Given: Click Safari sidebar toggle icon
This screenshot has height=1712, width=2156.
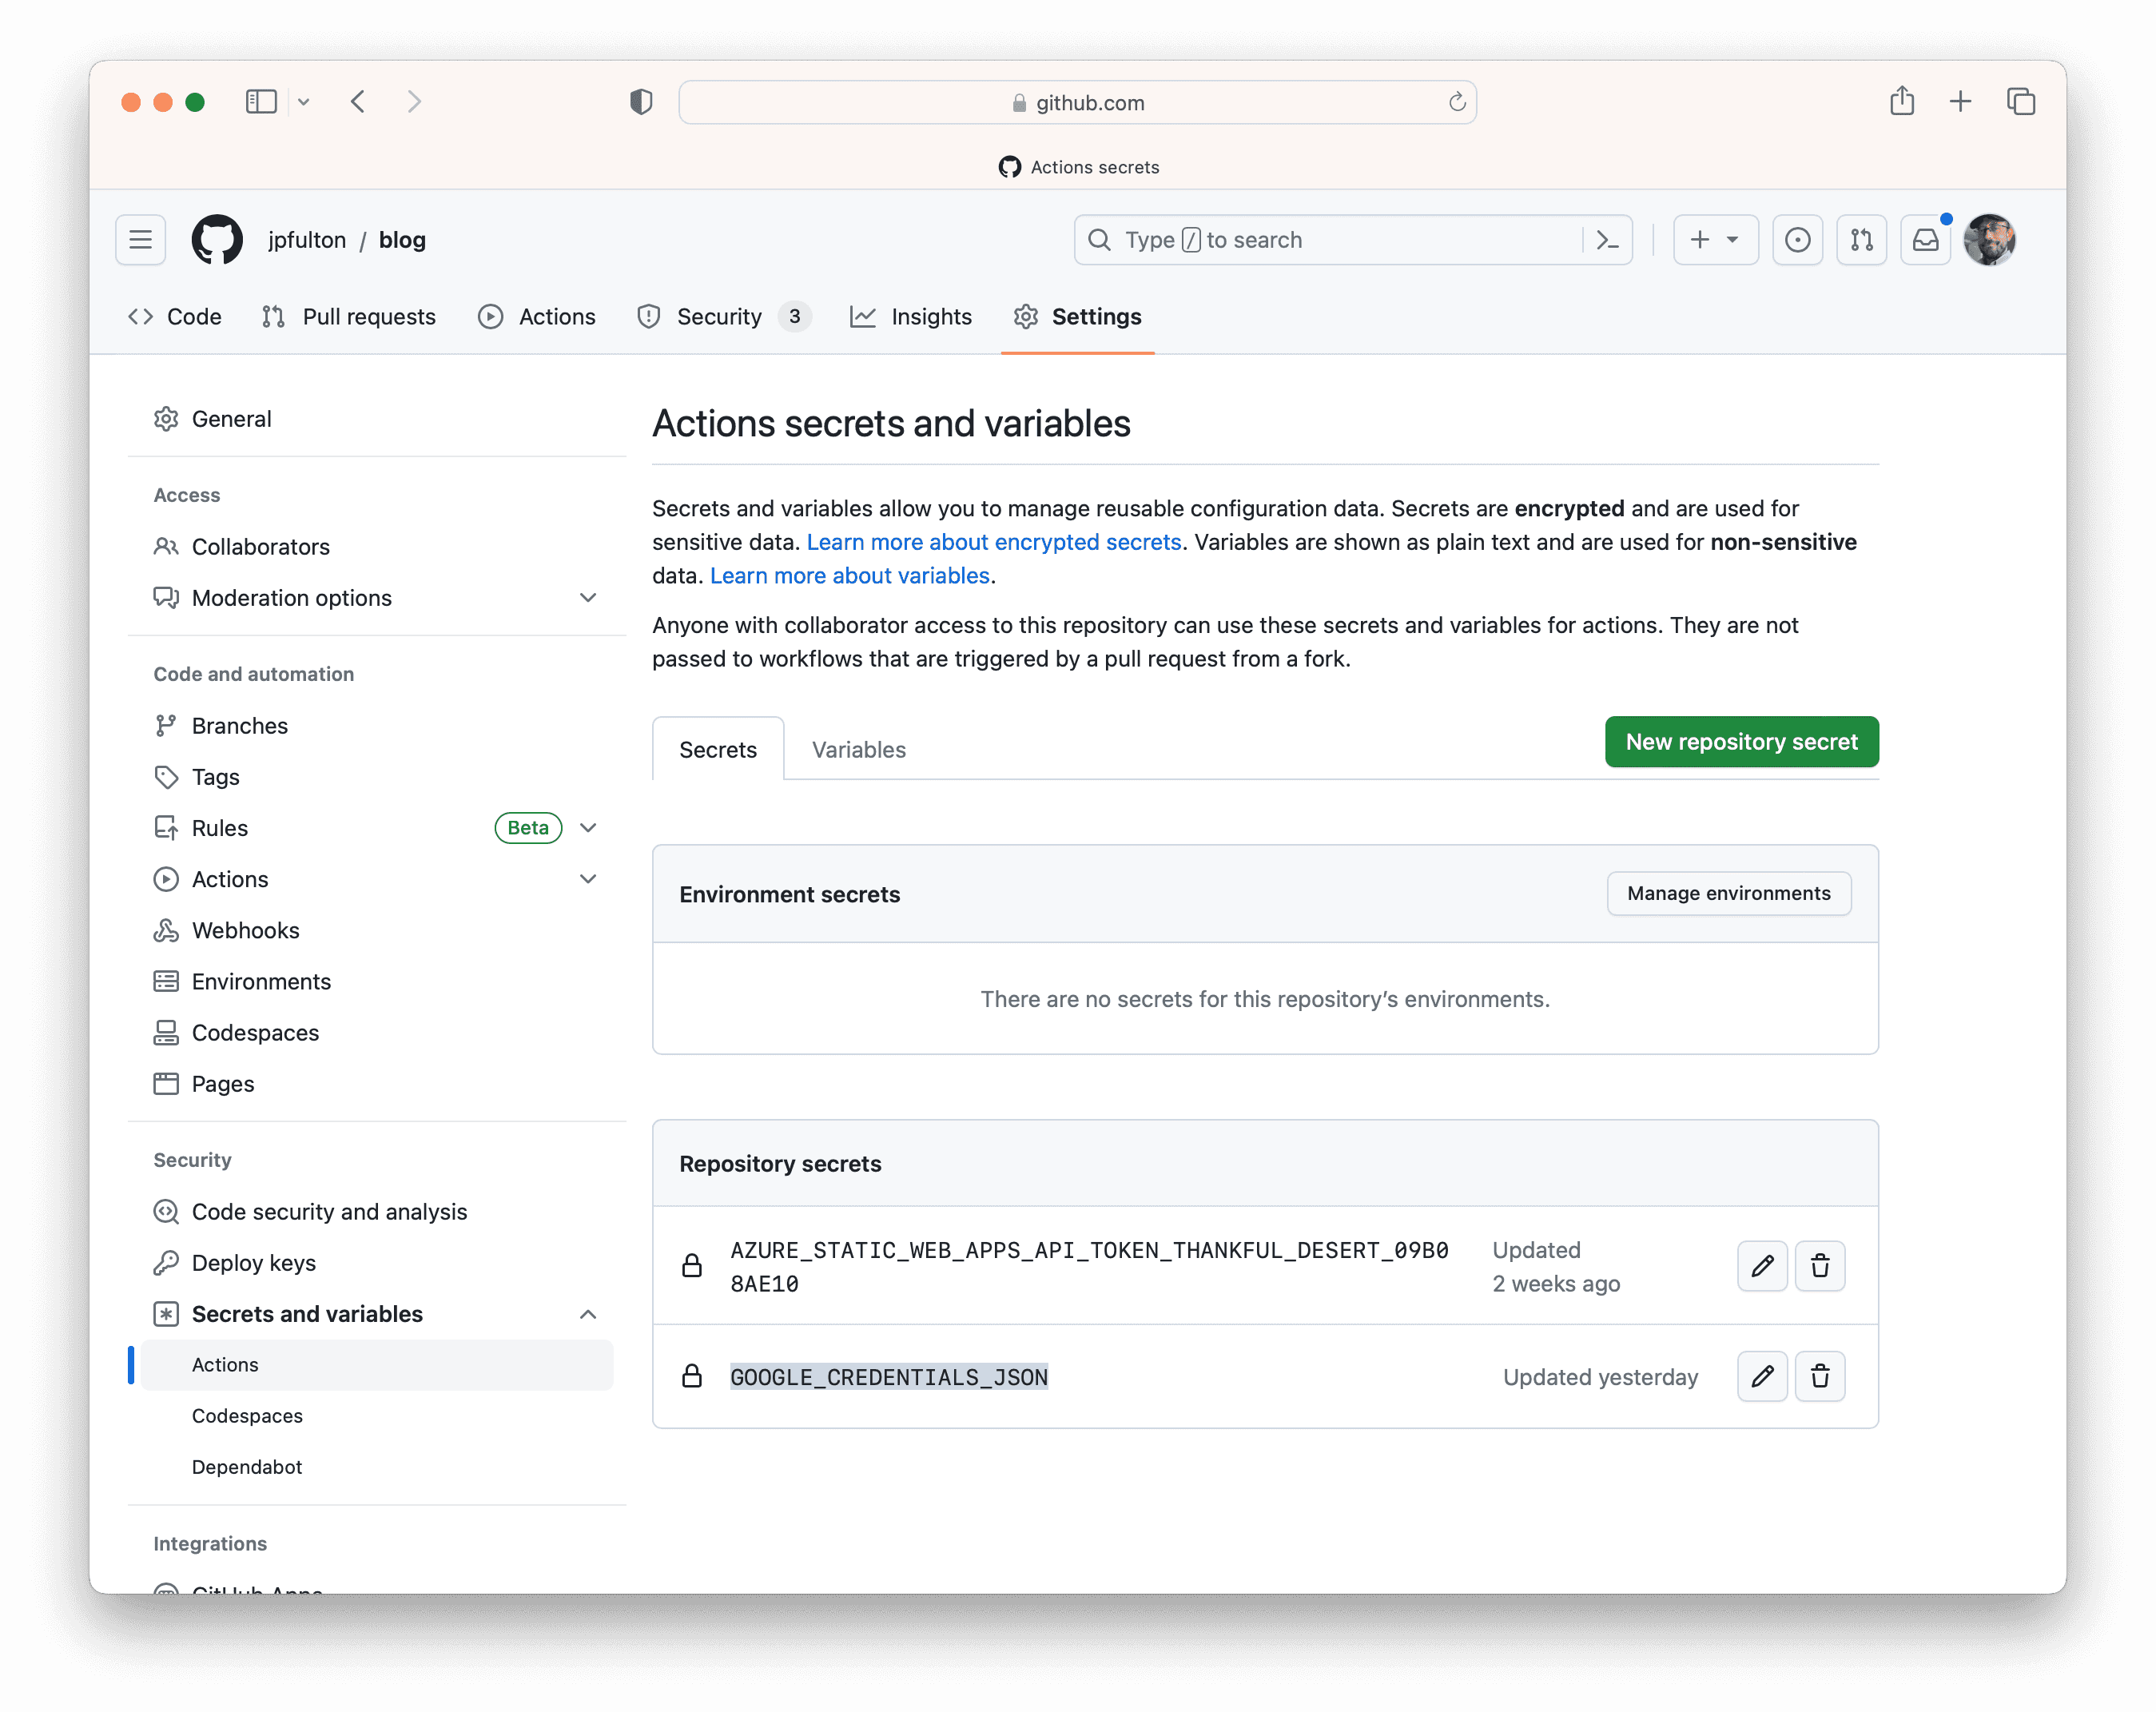Looking at the screenshot, I should tap(261, 102).
